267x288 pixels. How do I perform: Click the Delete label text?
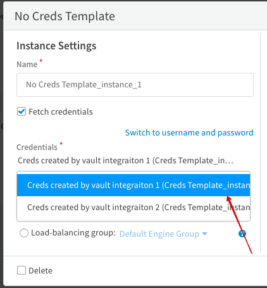40,270
